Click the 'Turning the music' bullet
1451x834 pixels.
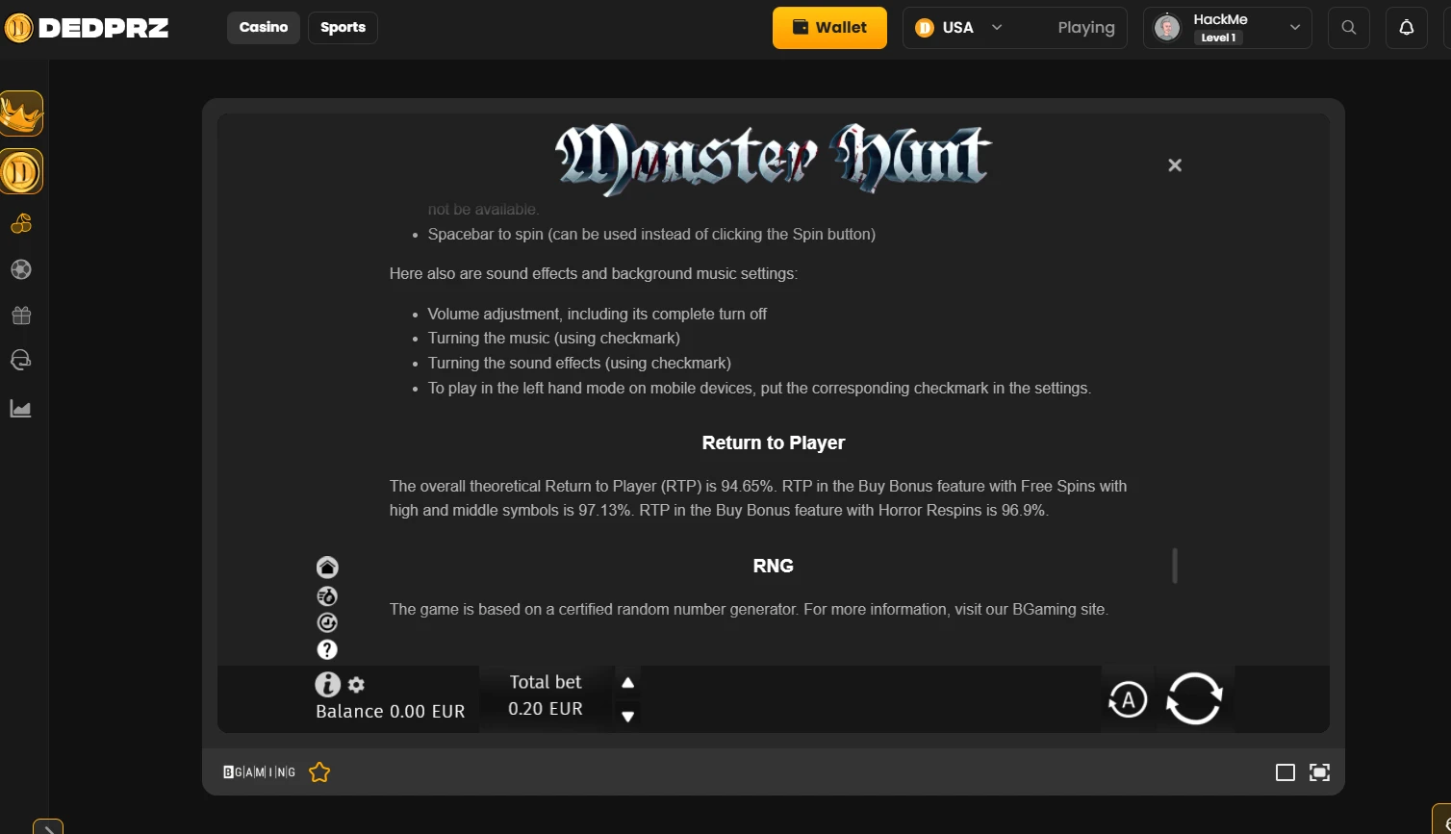click(x=554, y=338)
